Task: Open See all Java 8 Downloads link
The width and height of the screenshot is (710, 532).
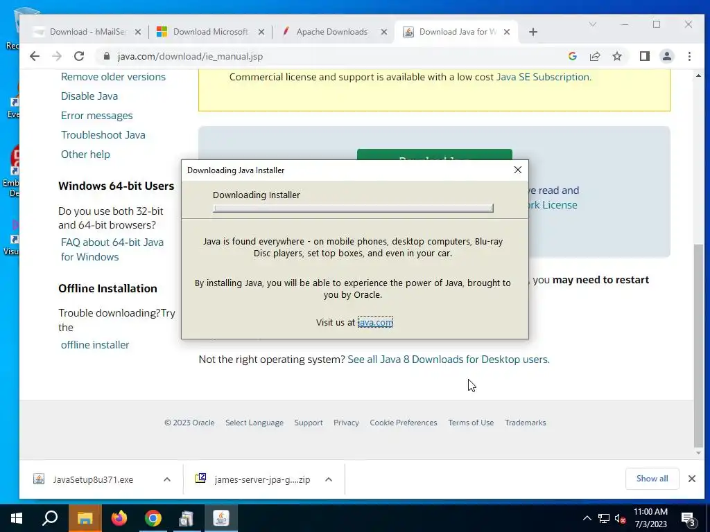Action: pos(448,360)
